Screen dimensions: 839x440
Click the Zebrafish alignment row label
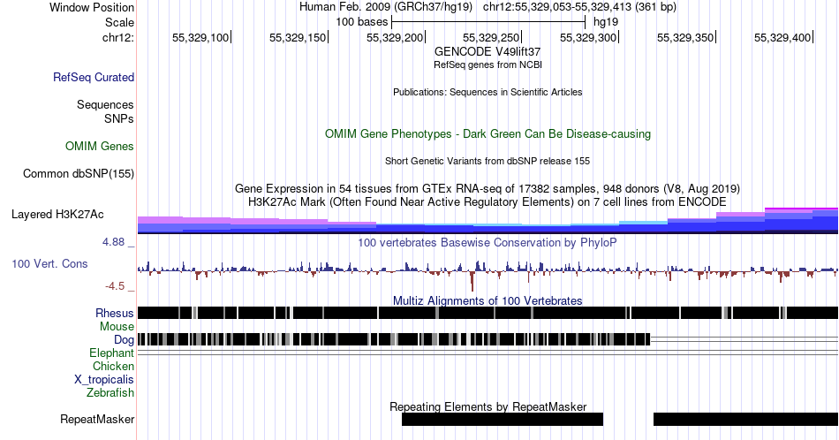(110, 392)
